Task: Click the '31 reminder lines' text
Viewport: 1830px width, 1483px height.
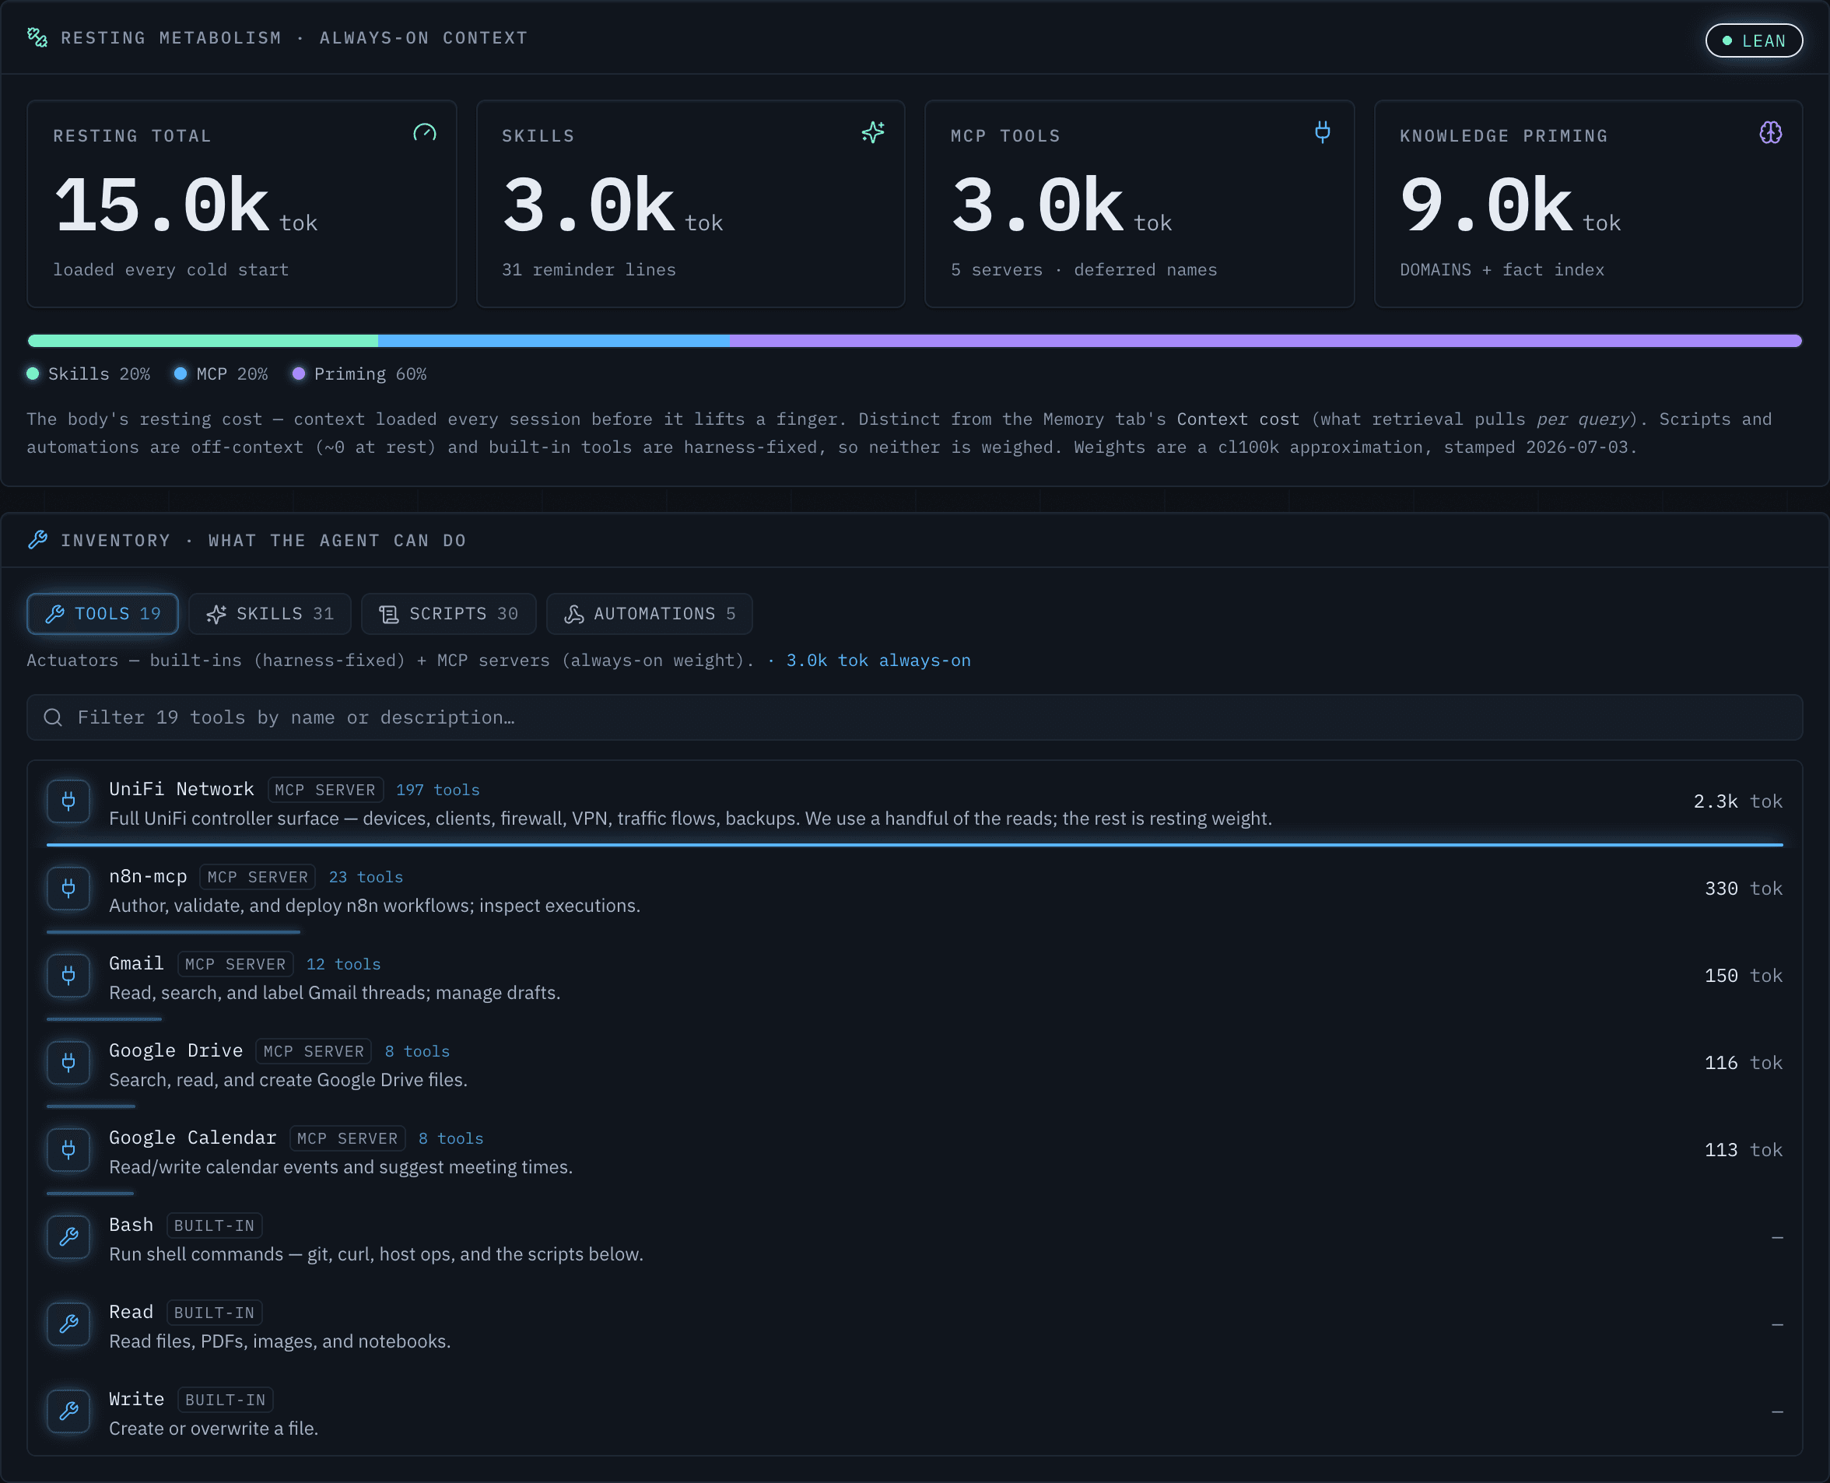Action: (589, 270)
